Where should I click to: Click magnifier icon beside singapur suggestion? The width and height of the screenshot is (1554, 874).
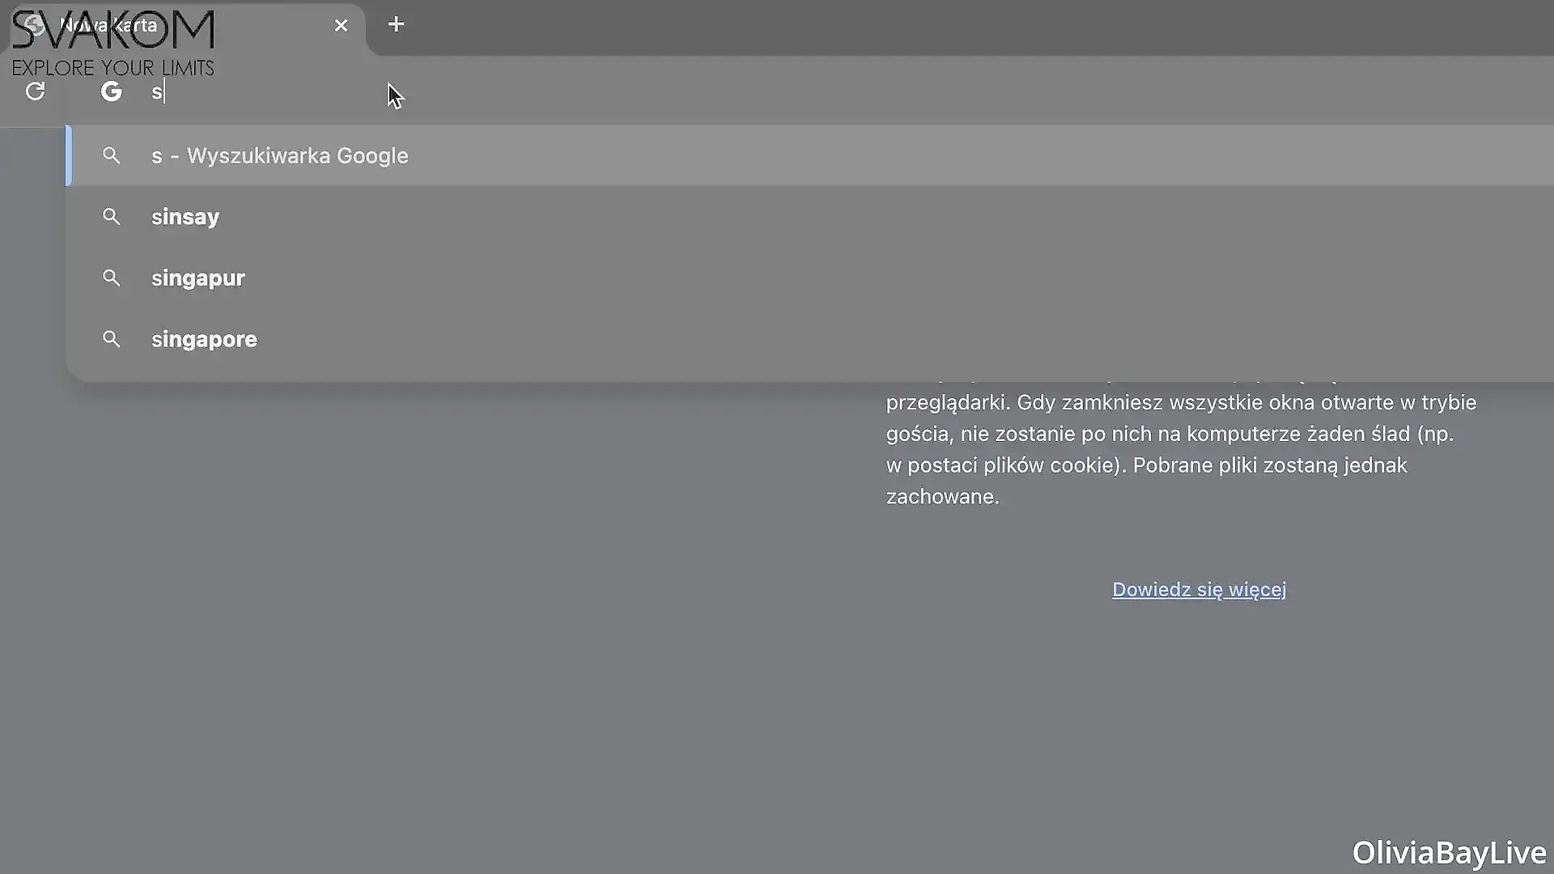pos(111,278)
